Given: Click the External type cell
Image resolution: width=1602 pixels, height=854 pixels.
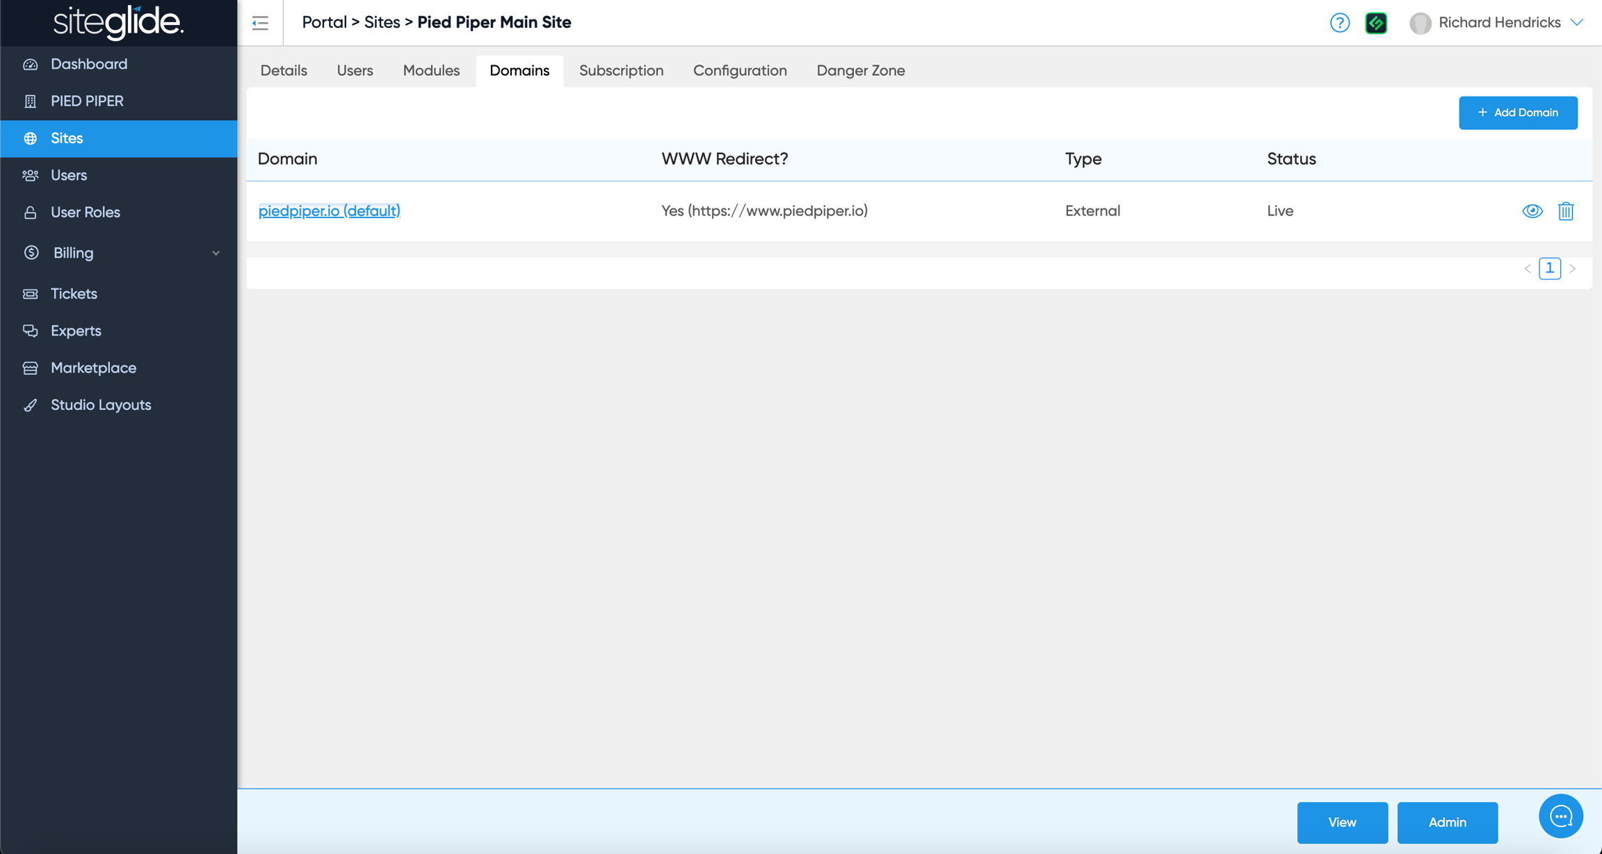Looking at the screenshot, I should click(x=1092, y=211).
